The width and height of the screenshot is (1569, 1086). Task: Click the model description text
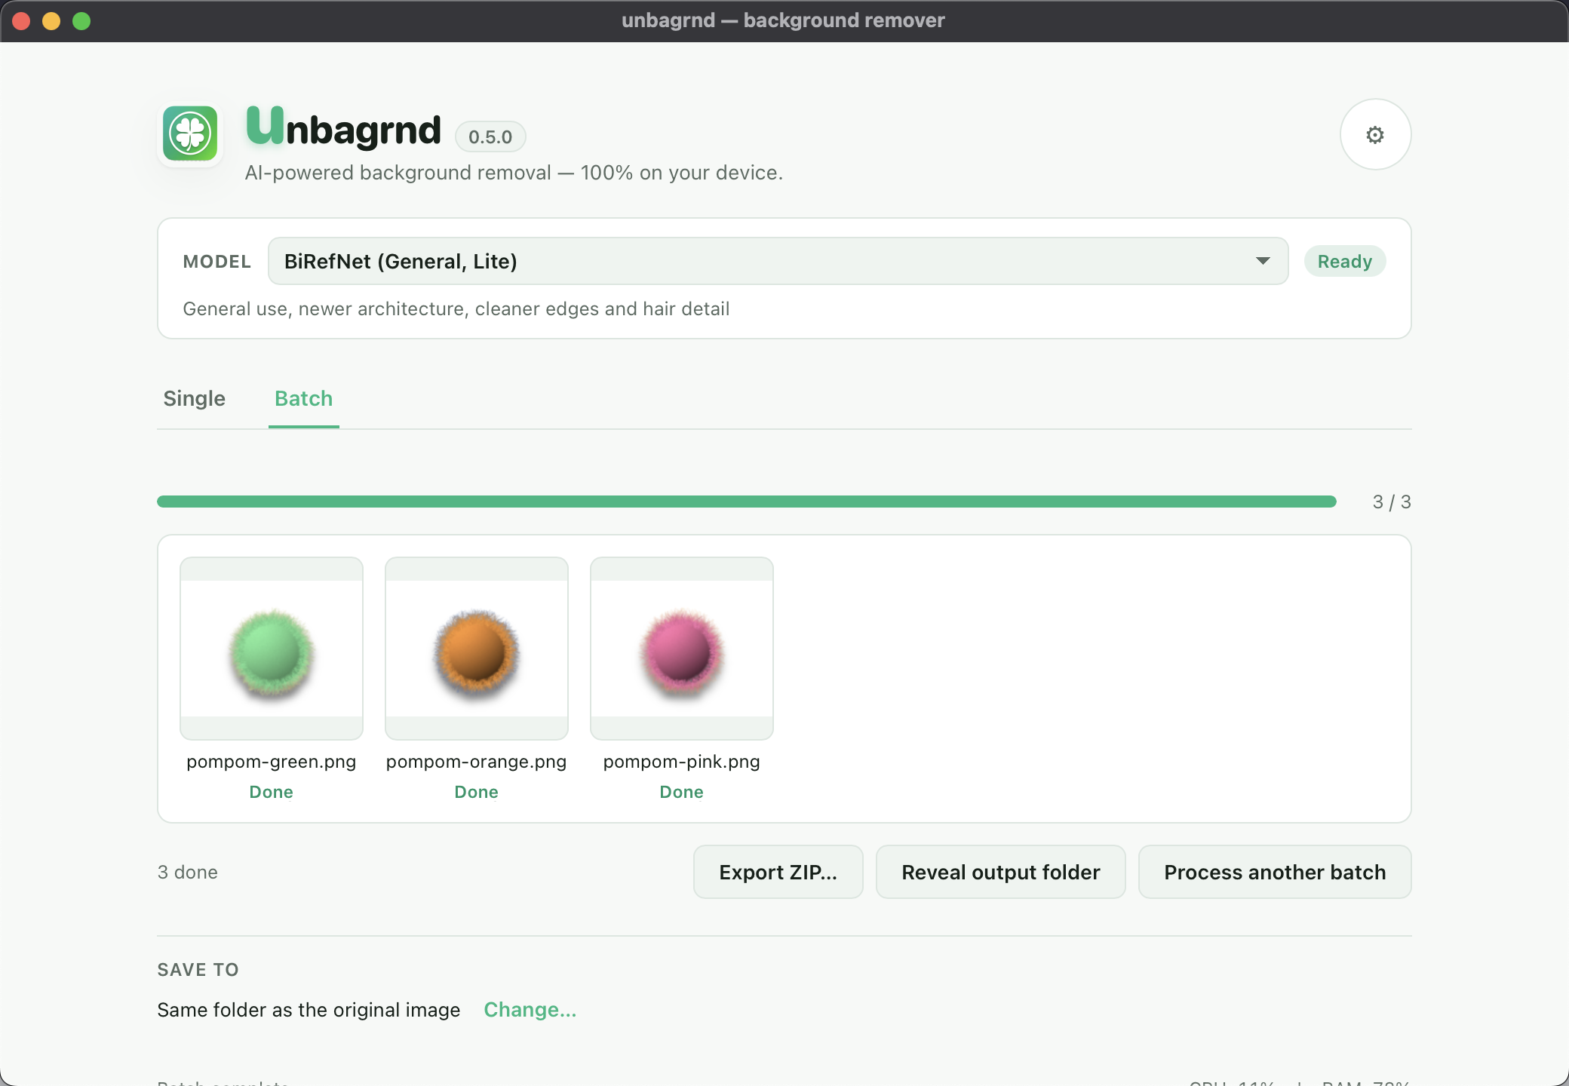click(456, 308)
